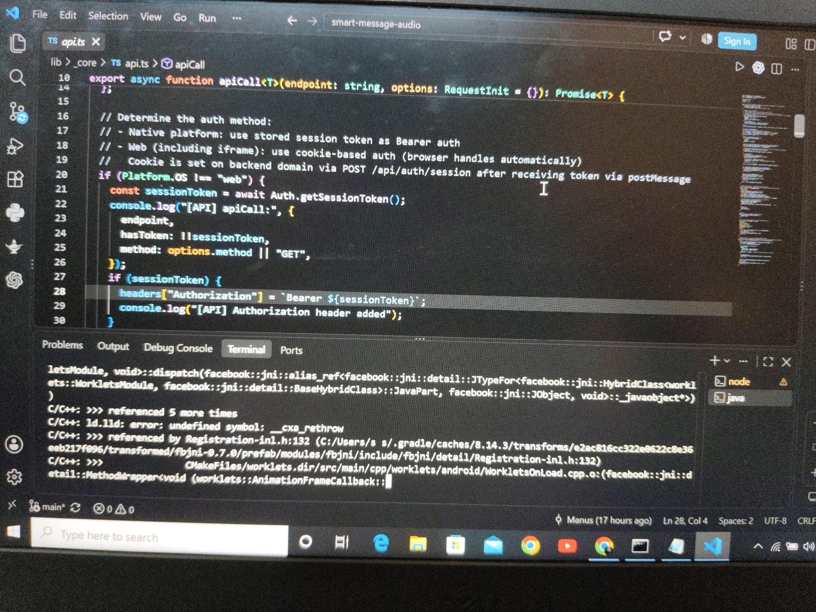Change the UTF-8 file encoding
The height and width of the screenshot is (612, 816).
pos(775,521)
